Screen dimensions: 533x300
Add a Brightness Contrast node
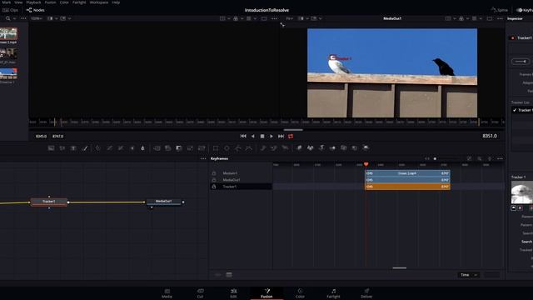[x=132, y=148]
